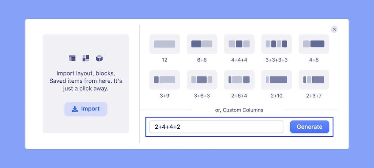The height and width of the screenshot is (168, 374).
Task: Click the saved items cube icon
Action: [x=99, y=58]
